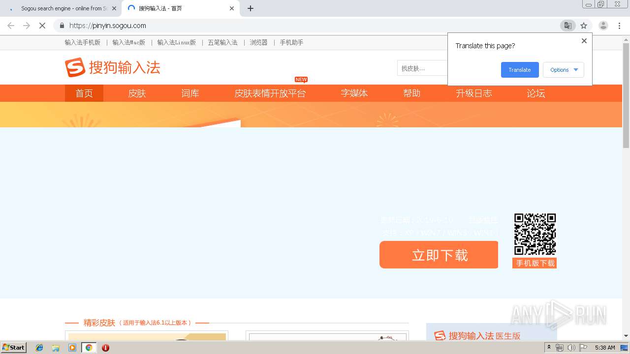Close the 搜狗输入法 首页 tab
Image resolution: width=630 pixels, height=354 pixels.
tap(232, 8)
